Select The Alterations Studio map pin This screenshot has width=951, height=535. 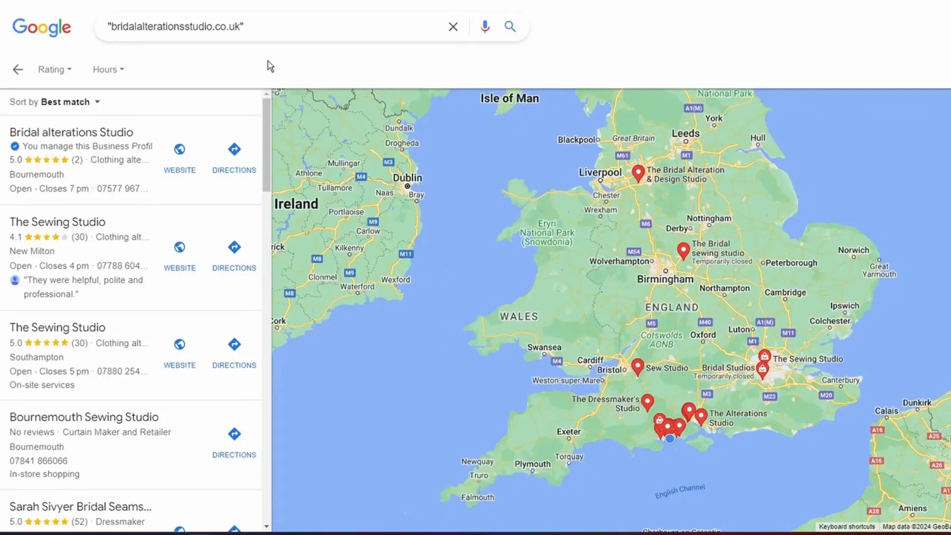pos(701,416)
